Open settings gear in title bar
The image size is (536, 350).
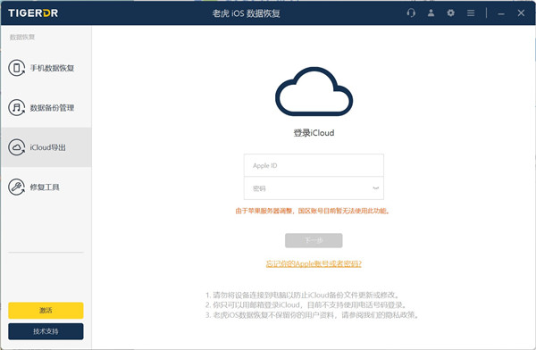tap(451, 13)
